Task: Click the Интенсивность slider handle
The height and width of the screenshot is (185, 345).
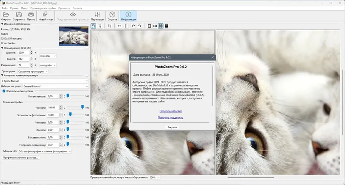Action: coord(68,96)
